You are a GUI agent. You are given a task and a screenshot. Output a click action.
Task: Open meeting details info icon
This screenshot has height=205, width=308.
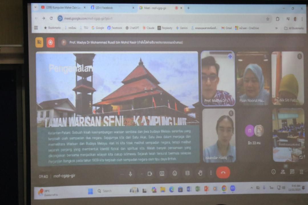[x=273, y=172]
